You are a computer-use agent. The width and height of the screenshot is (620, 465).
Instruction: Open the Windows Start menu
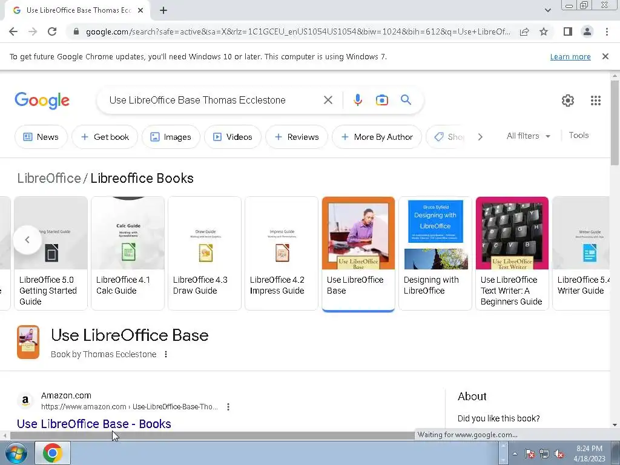(x=16, y=453)
